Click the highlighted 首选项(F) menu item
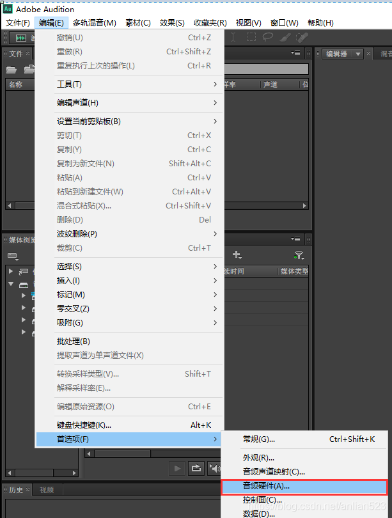The image size is (392, 518). [129, 439]
